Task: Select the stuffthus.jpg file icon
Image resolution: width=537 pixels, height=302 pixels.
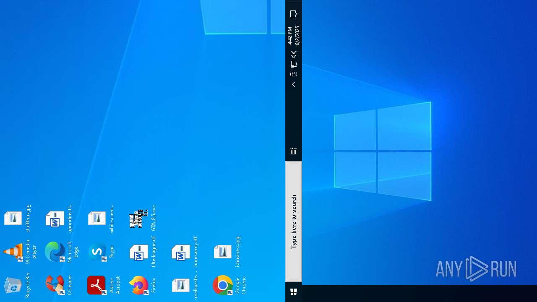Action: pos(13,219)
